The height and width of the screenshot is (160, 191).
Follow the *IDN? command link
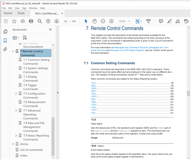click(x=93, y=91)
